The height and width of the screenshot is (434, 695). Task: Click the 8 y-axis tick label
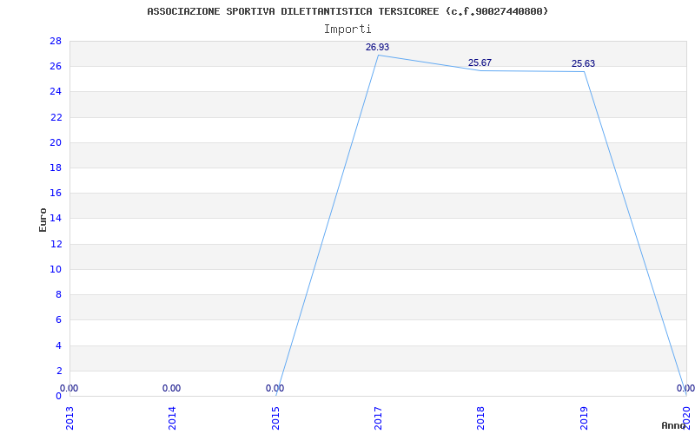[x=58, y=294]
